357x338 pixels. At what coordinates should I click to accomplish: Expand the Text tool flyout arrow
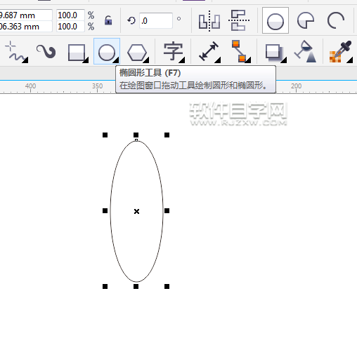(182, 60)
